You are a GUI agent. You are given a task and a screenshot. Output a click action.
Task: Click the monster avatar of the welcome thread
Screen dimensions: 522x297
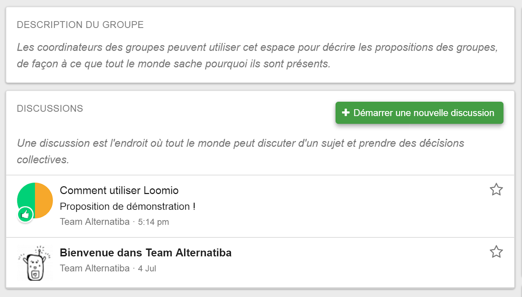click(x=34, y=258)
